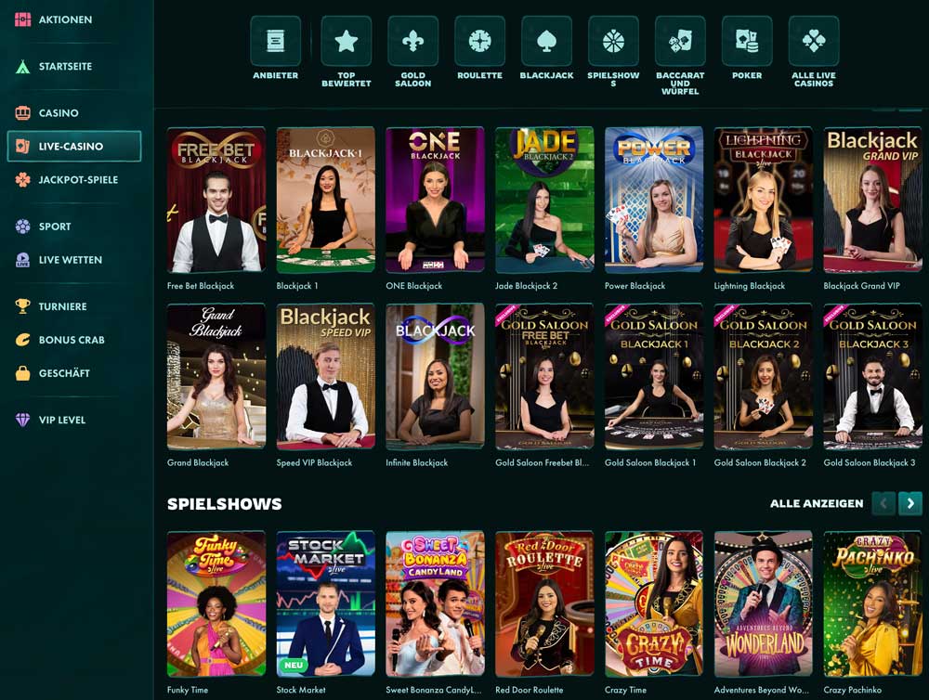Open the Stock Market live thumbnail

[x=326, y=604]
